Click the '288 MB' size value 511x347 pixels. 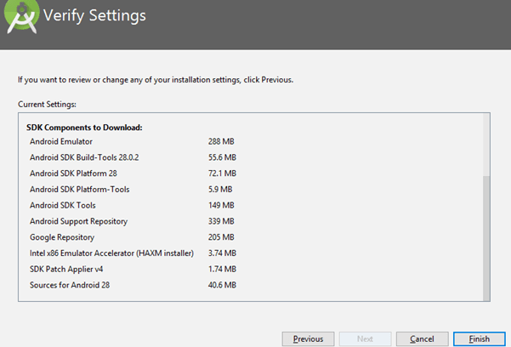[221, 141]
